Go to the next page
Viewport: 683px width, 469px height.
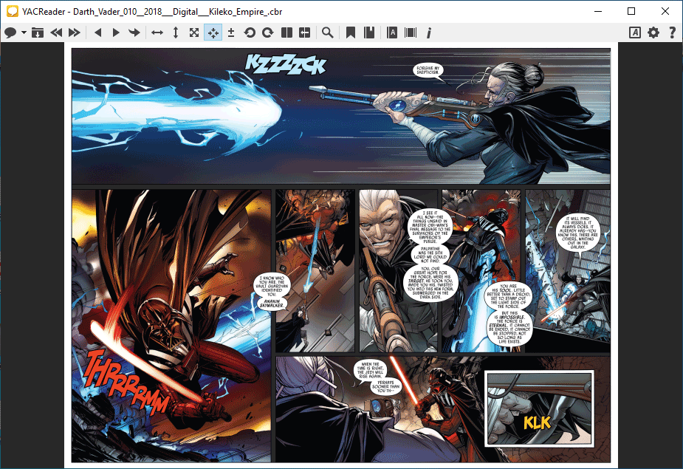click(116, 32)
